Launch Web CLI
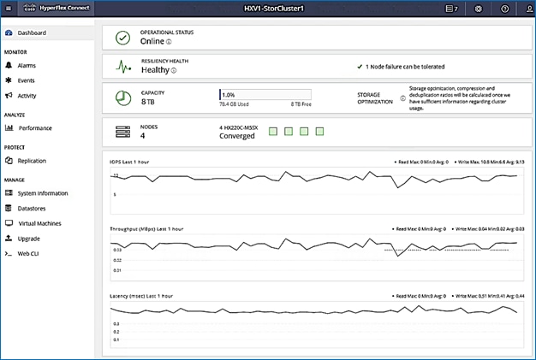 coord(28,253)
